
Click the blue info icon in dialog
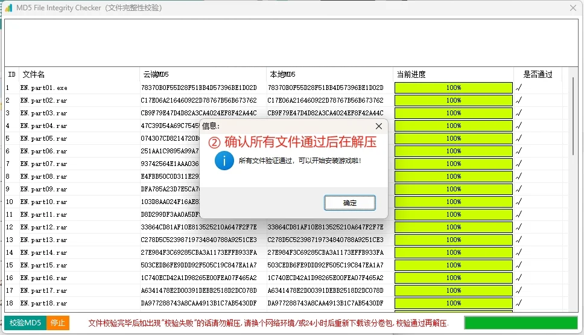coord(224,161)
